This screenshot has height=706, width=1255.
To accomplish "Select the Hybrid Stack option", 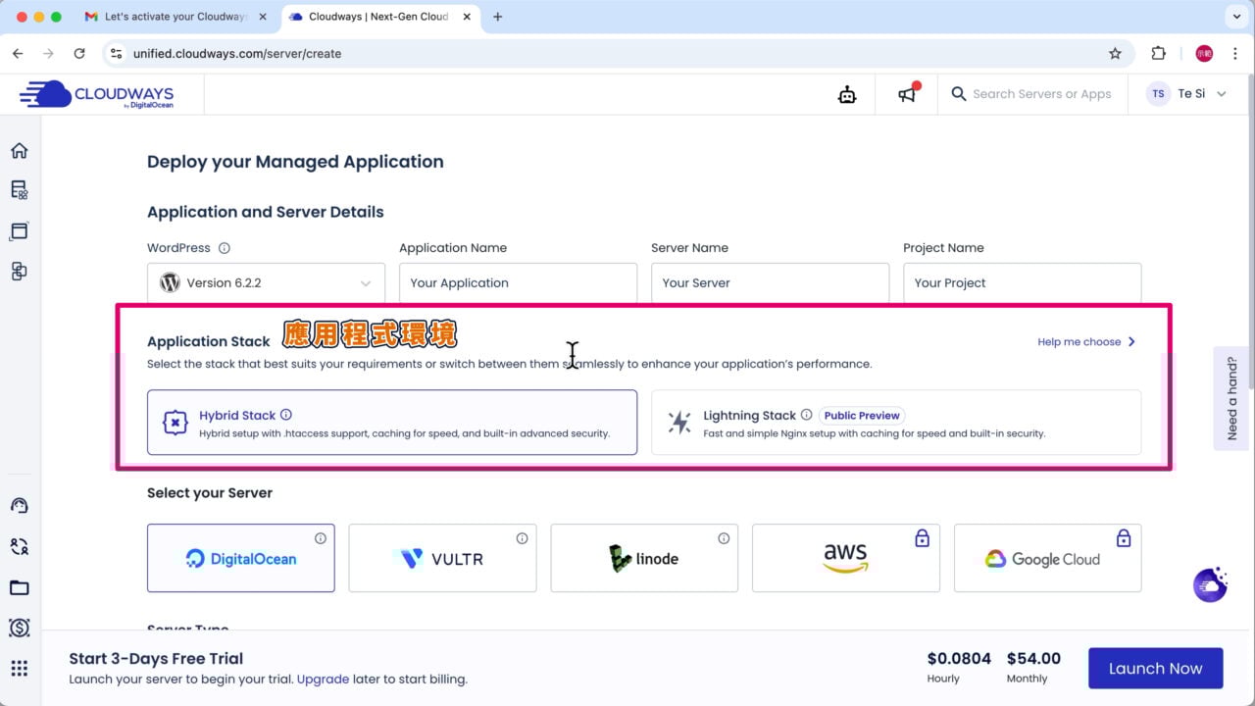I will (x=392, y=423).
